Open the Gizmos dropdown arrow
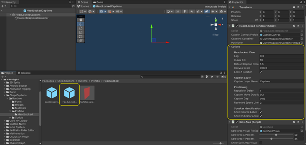306x145 pixels. (x=225, y=12)
